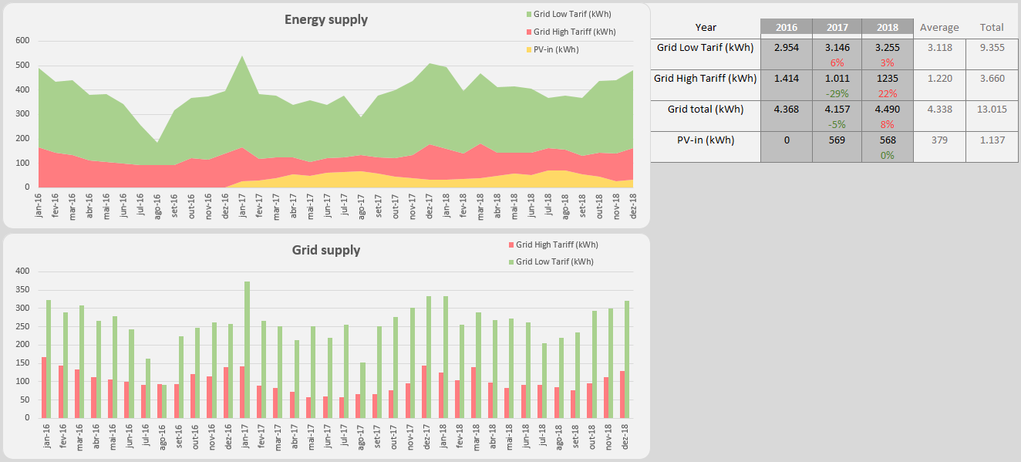Click red Grid High Tariff swatch in Grid supply legend

pos(511,244)
